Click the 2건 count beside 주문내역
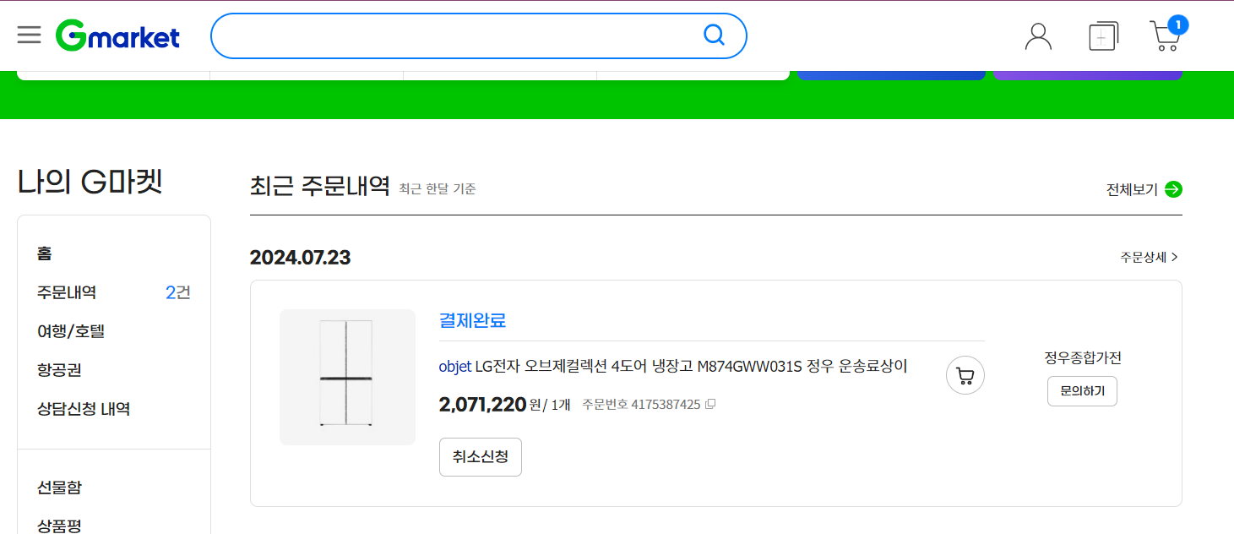The height and width of the screenshot is (534, 1234). coord(178,292)
